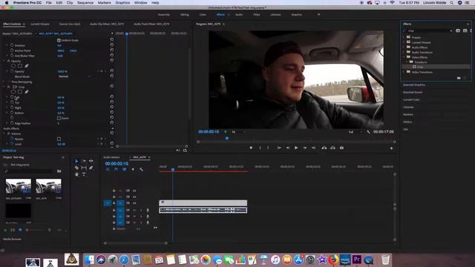
Task: Switch to the Color workspace
Action: click(203, 15)
